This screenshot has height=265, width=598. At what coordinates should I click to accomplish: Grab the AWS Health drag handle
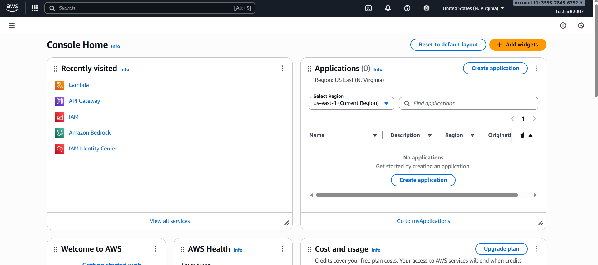[x=182, y=249]
